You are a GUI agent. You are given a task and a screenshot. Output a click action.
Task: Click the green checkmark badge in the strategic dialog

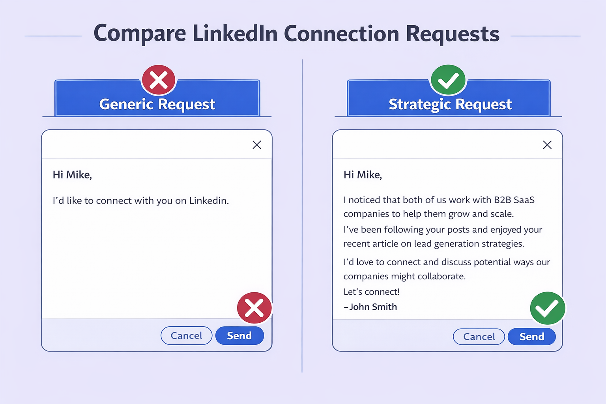tap(547, 309)
